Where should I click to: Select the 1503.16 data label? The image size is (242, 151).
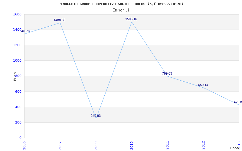(131, 19)
